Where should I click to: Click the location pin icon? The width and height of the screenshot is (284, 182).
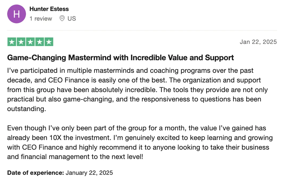coord(62,18)
